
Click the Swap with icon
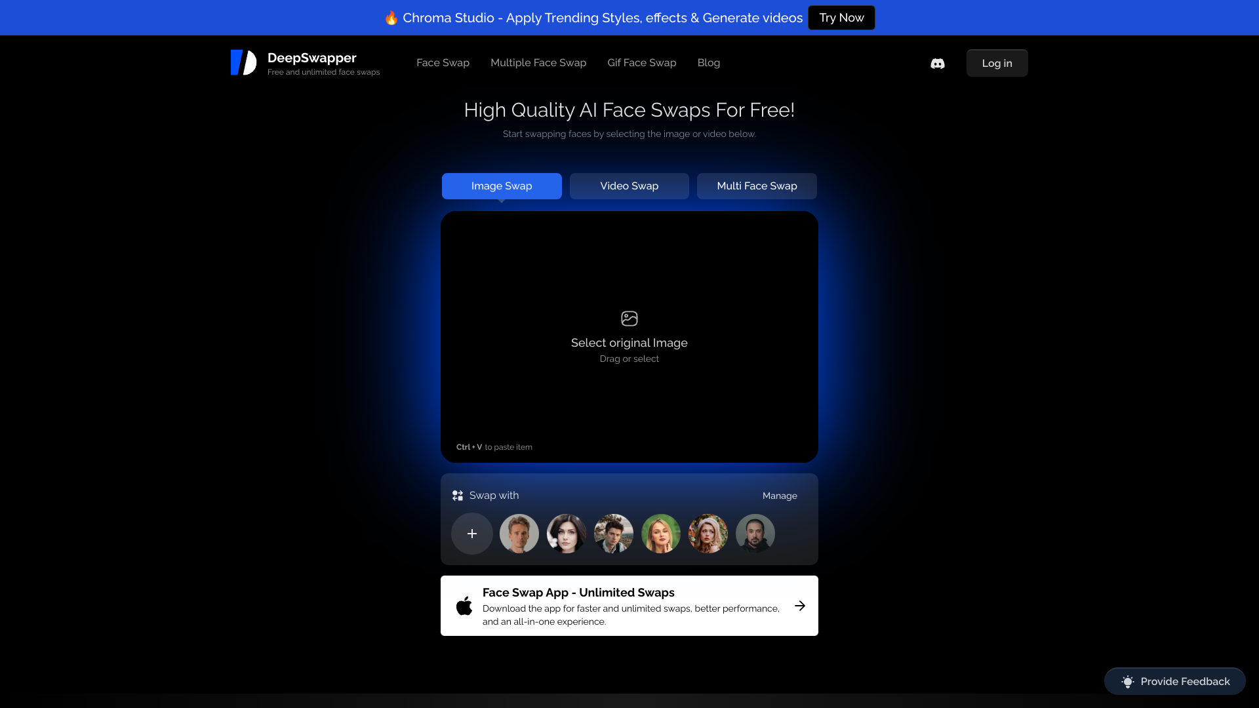[458, 496]
